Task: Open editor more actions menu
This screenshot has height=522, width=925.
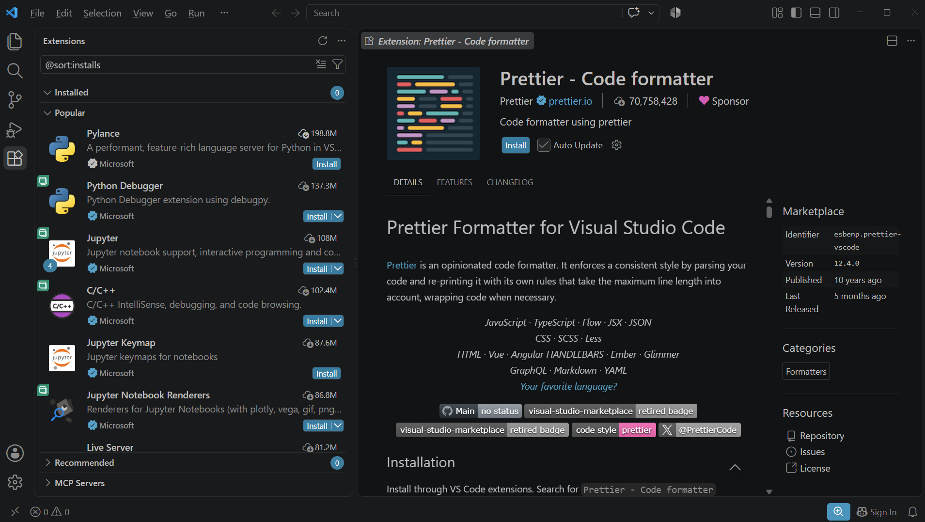Action: tap(911, 41)
